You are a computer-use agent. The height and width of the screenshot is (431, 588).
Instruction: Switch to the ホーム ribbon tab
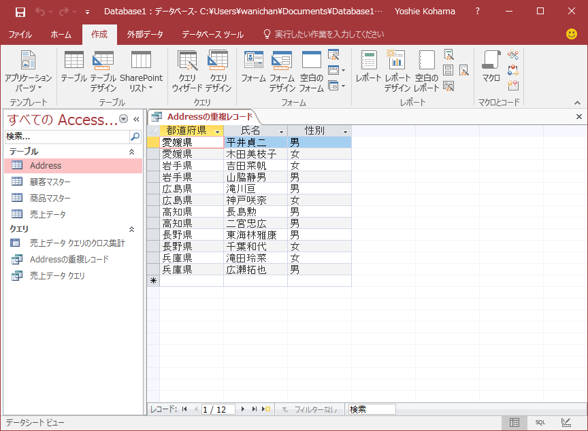pyautogui.click(x=61, y=35)
